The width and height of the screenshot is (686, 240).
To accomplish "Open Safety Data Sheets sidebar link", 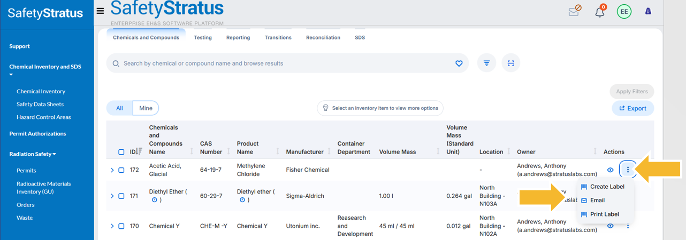I will (40, 104).
